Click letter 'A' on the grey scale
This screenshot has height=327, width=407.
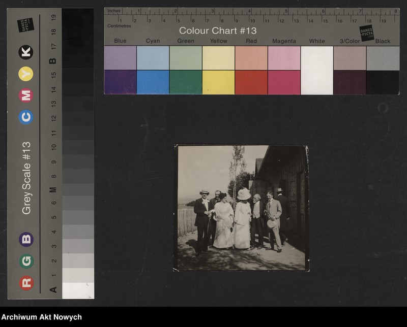coord(53,290)
